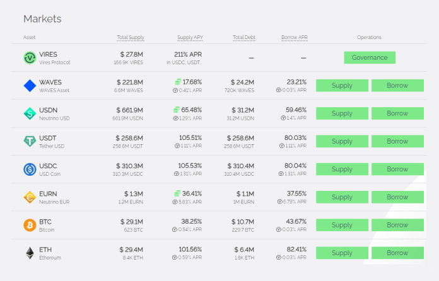Image resolution: width=439 pixels, height=281 pixels.
Task: Click the blue WAVES diamond icon
Action: (x=30, y=86)
